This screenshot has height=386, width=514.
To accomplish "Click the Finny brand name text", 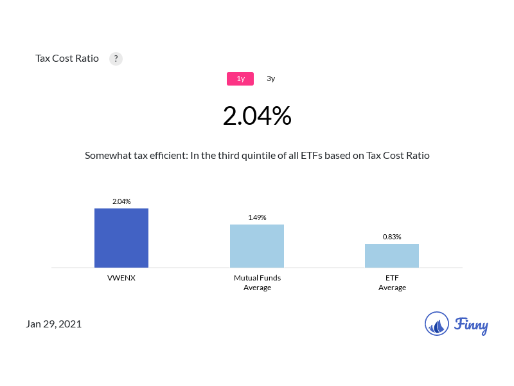I will (471, 326).
